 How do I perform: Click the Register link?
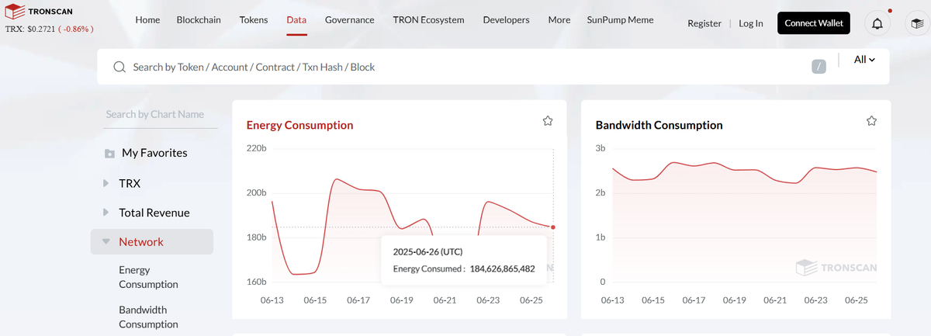(704, 23)
